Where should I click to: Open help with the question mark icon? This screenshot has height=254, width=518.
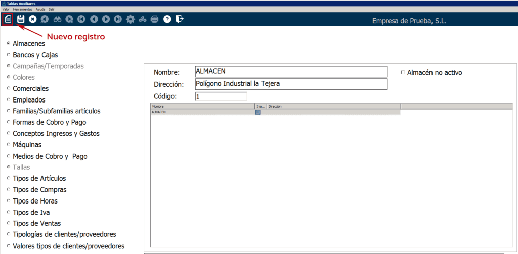click(x=167, y=19)
